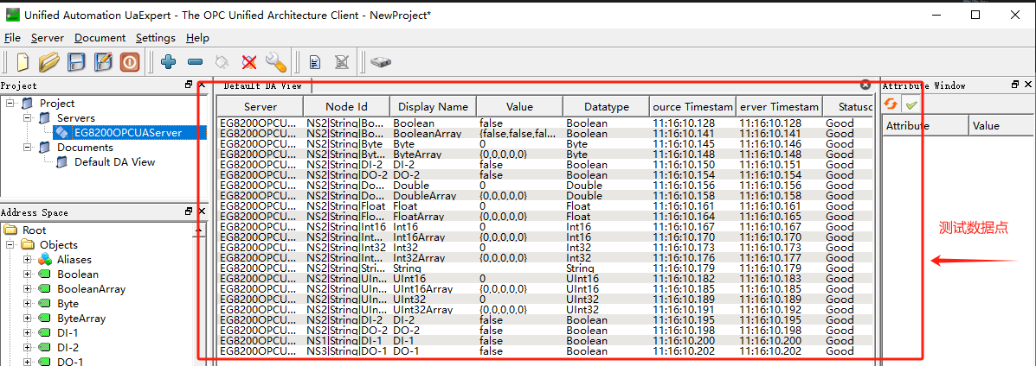Undock the Address Space panel
The width and height of the screenshot is (1036, 366).
190,211
